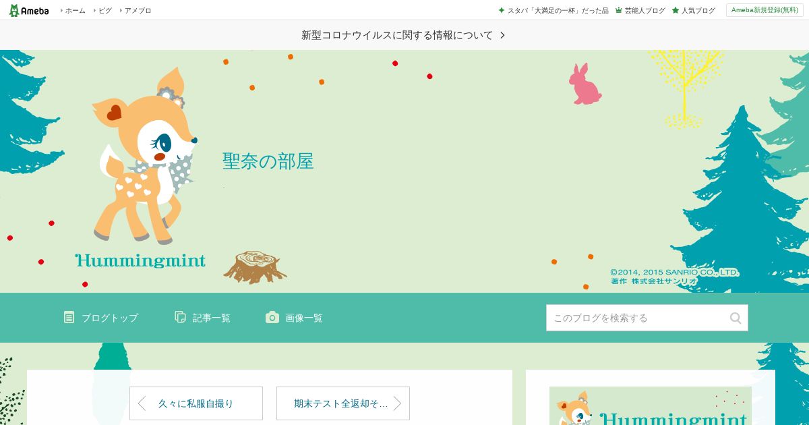
Task: Click the green clover icon before スタバ link
Action: coord(501,11)
